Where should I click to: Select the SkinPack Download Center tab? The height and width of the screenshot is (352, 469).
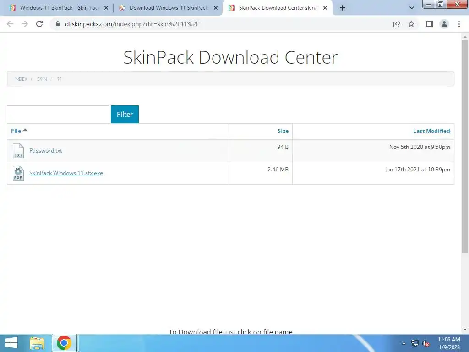tap(277, 8)
